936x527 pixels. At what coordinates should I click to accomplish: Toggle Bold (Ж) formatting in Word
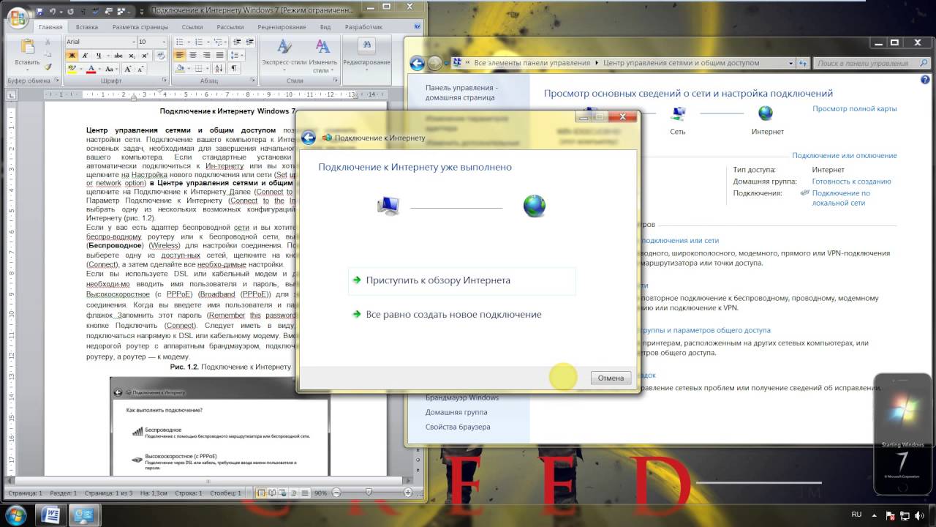(72, 56)
